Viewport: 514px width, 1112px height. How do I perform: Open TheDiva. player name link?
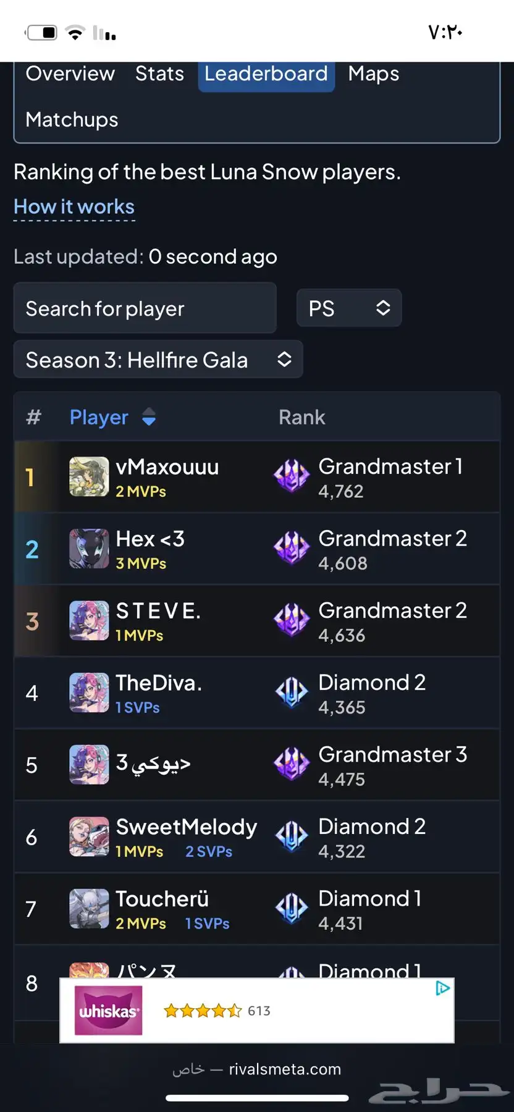click(x=159, y=683)
